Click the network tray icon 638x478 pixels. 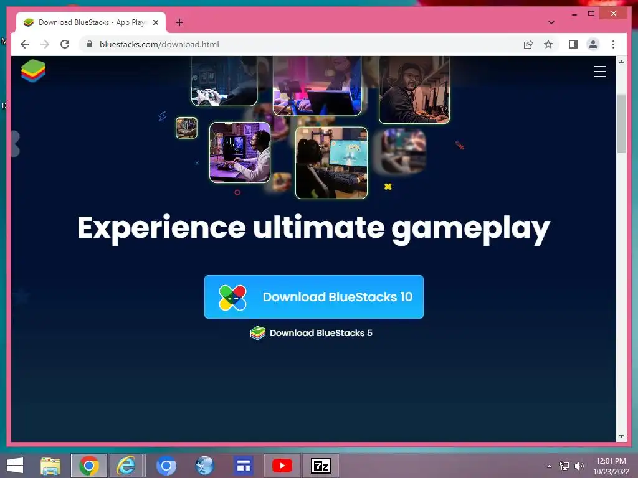(x=564, y=466)
